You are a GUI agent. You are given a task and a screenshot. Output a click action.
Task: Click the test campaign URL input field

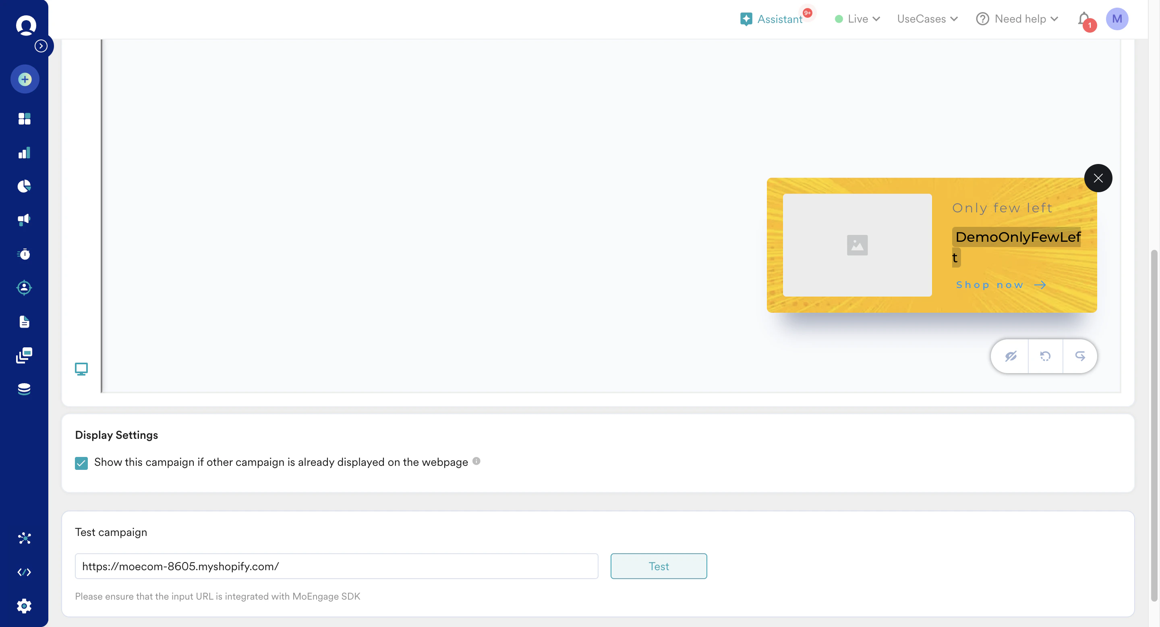336,566
